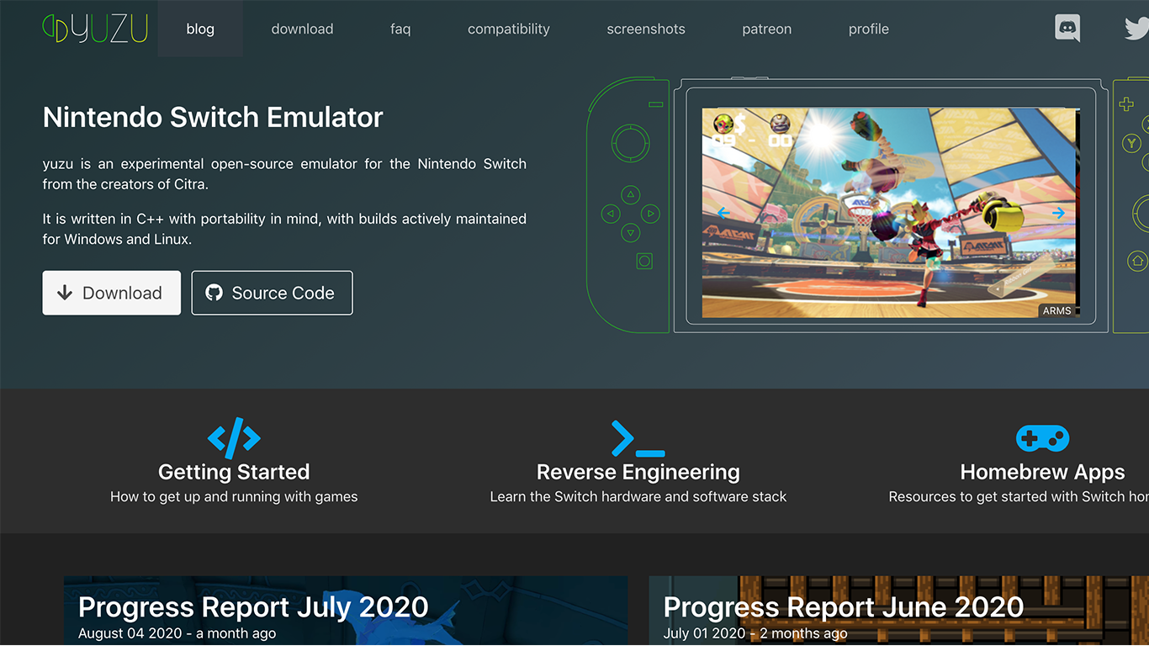The width and height of the screenshot is (1149, 646).
Task: Go to the faq page
Action: click(400, 29)
